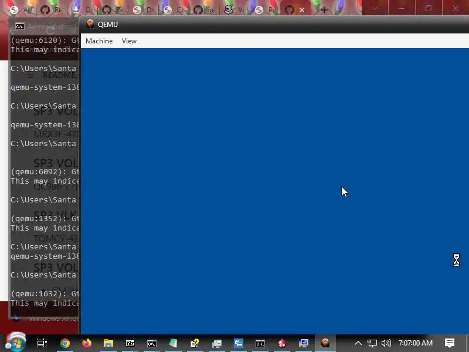469x352 pixels.
Task: Open blue server manager taskbar icon
Action: [239, 343]
